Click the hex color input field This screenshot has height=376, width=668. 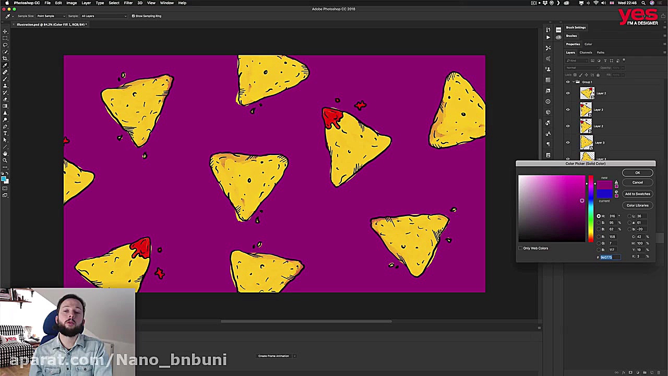610,257
